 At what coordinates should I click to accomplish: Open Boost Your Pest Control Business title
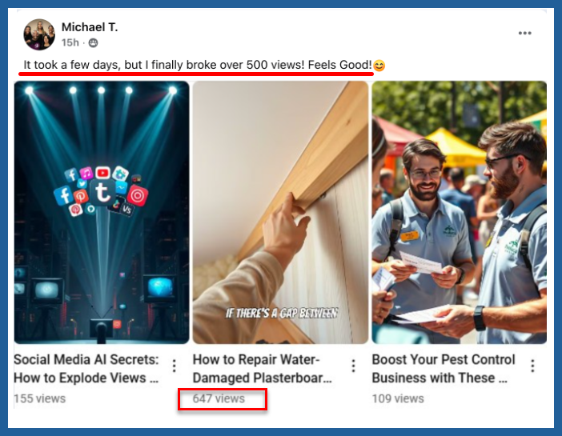444,369
